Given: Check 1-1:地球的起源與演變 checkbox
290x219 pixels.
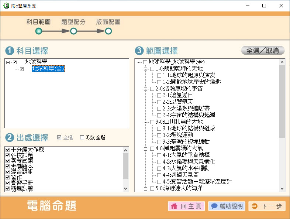Looking at the screenshot, I should (x=159, y=75).
